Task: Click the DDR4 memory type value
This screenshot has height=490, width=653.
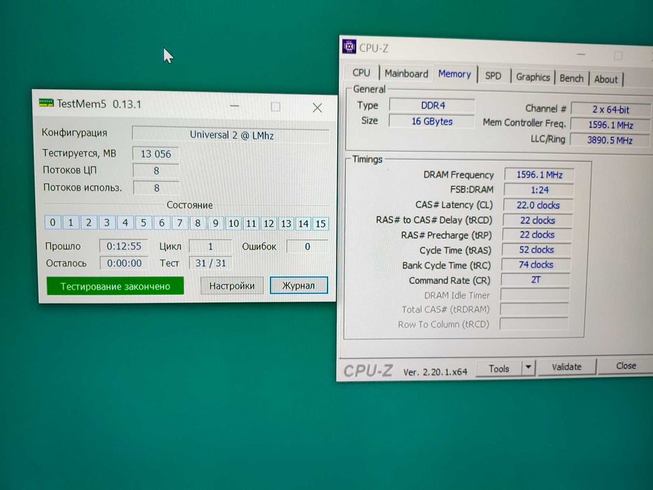Action: pyautogui.click(x=433, y=106)
